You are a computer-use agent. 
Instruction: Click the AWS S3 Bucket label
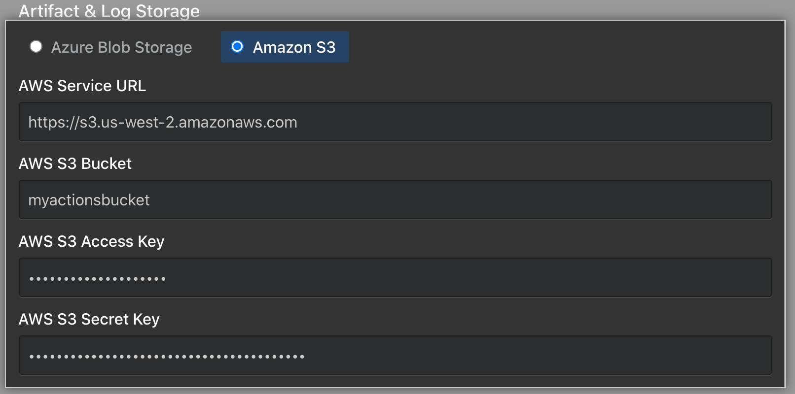(75, 164)
